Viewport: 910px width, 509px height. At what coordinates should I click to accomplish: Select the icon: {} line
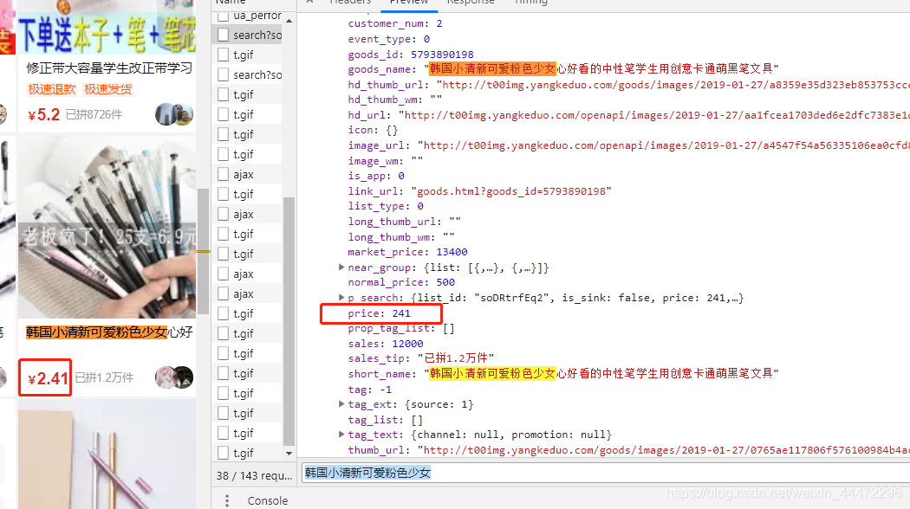point(373,130)
